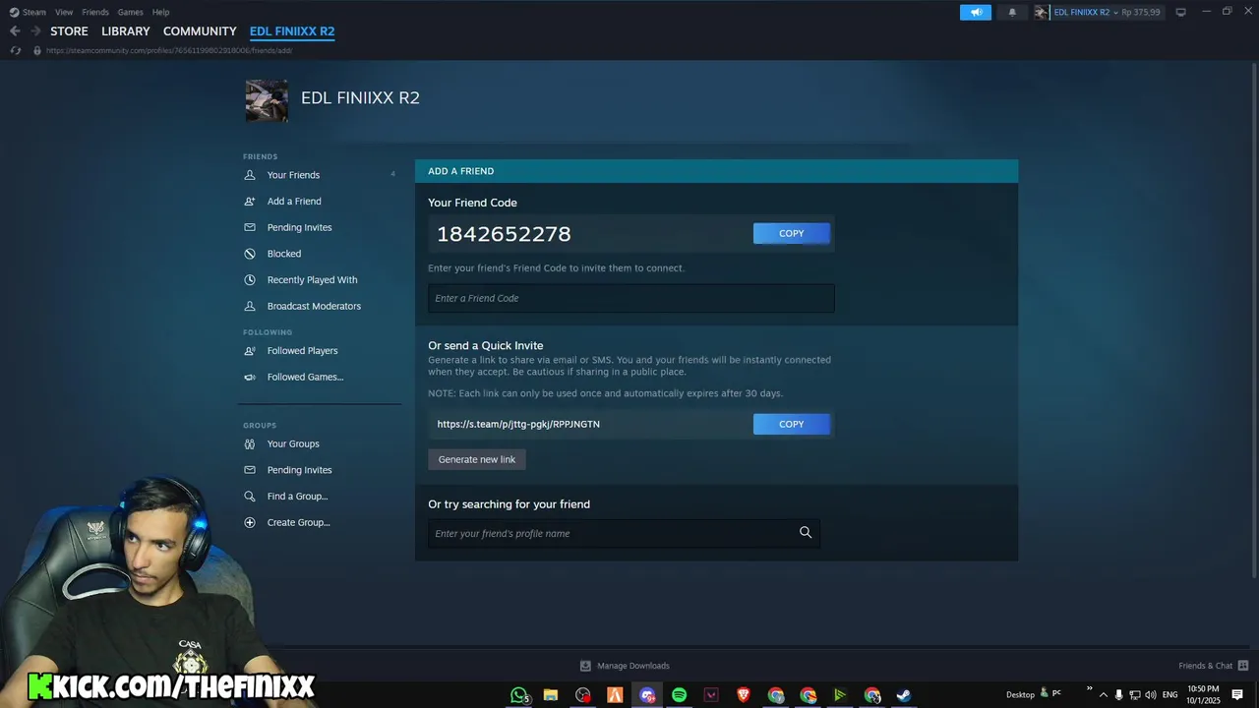Open the Games menu

130,12
